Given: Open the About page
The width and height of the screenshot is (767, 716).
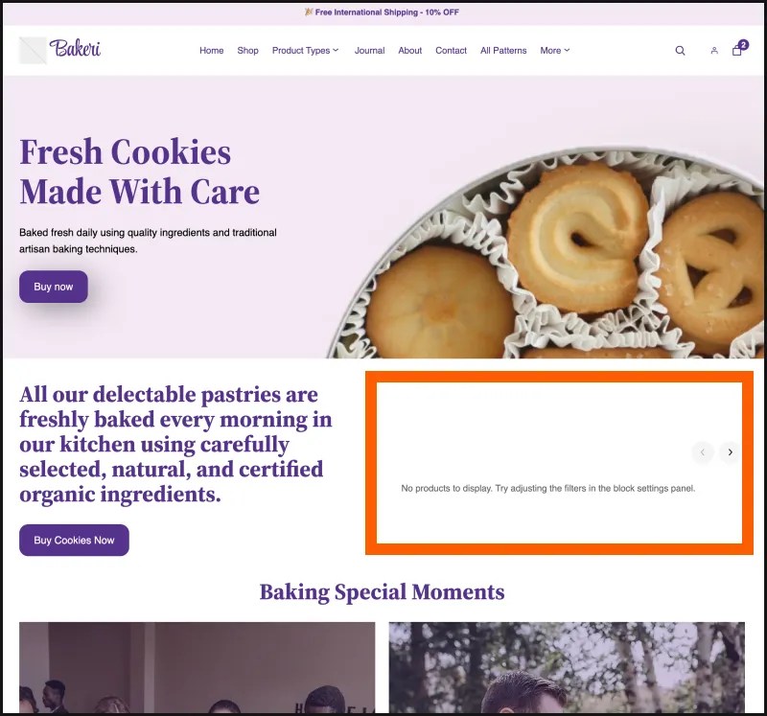Looking at the screenshot, I should pos(409,51).
